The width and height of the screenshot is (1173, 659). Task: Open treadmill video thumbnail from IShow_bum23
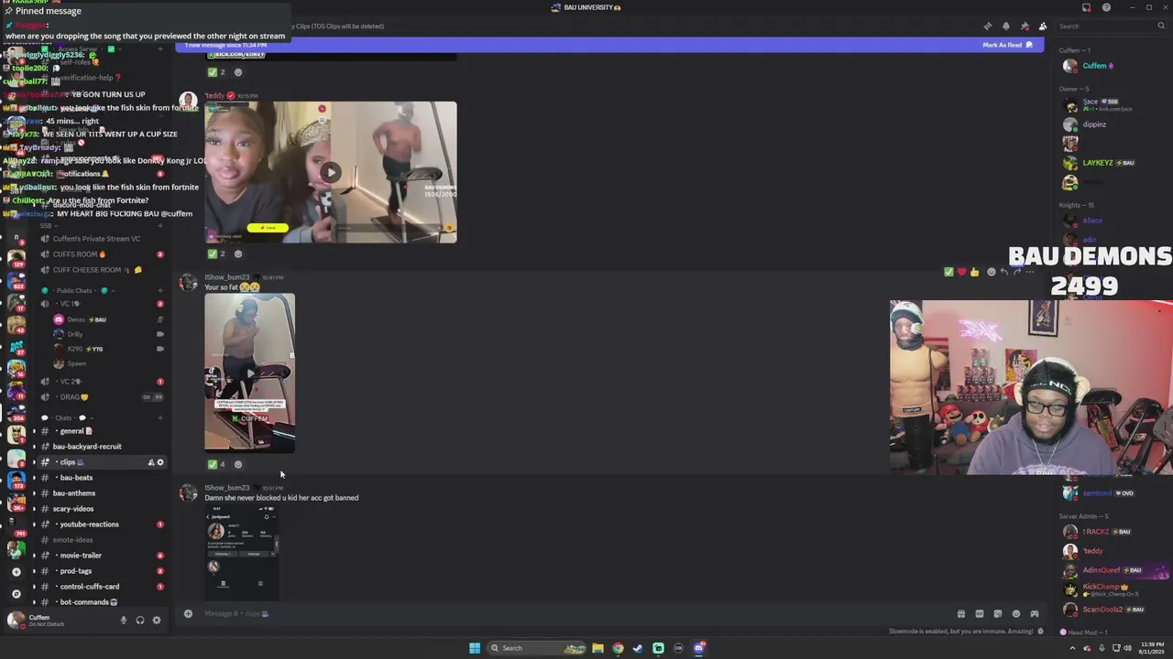point(249,373)
